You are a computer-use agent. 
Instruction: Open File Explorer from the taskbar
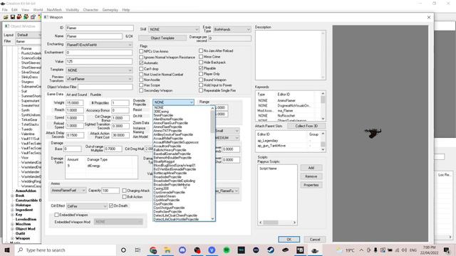[167, 250]
